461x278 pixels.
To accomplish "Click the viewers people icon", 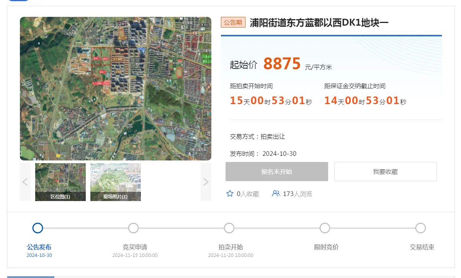I will click(x=276, y=194).
